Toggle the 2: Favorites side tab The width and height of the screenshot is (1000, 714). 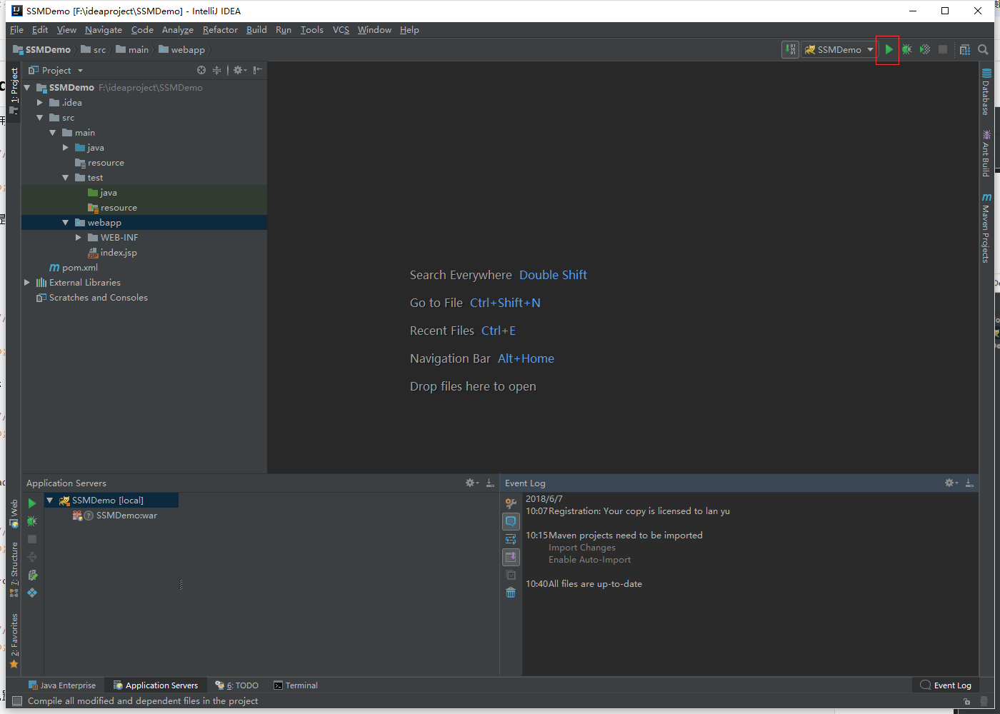14,640
